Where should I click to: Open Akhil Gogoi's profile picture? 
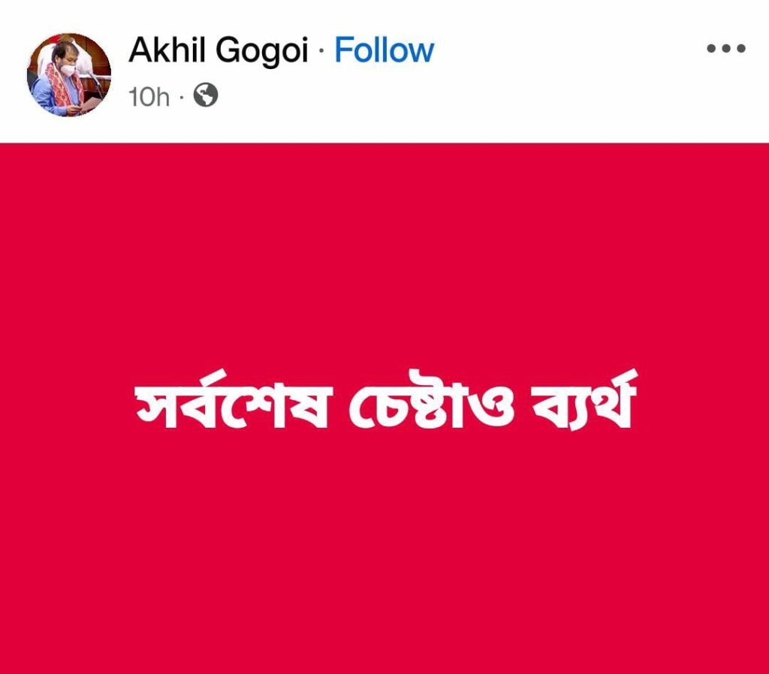[x=68, y=74]
